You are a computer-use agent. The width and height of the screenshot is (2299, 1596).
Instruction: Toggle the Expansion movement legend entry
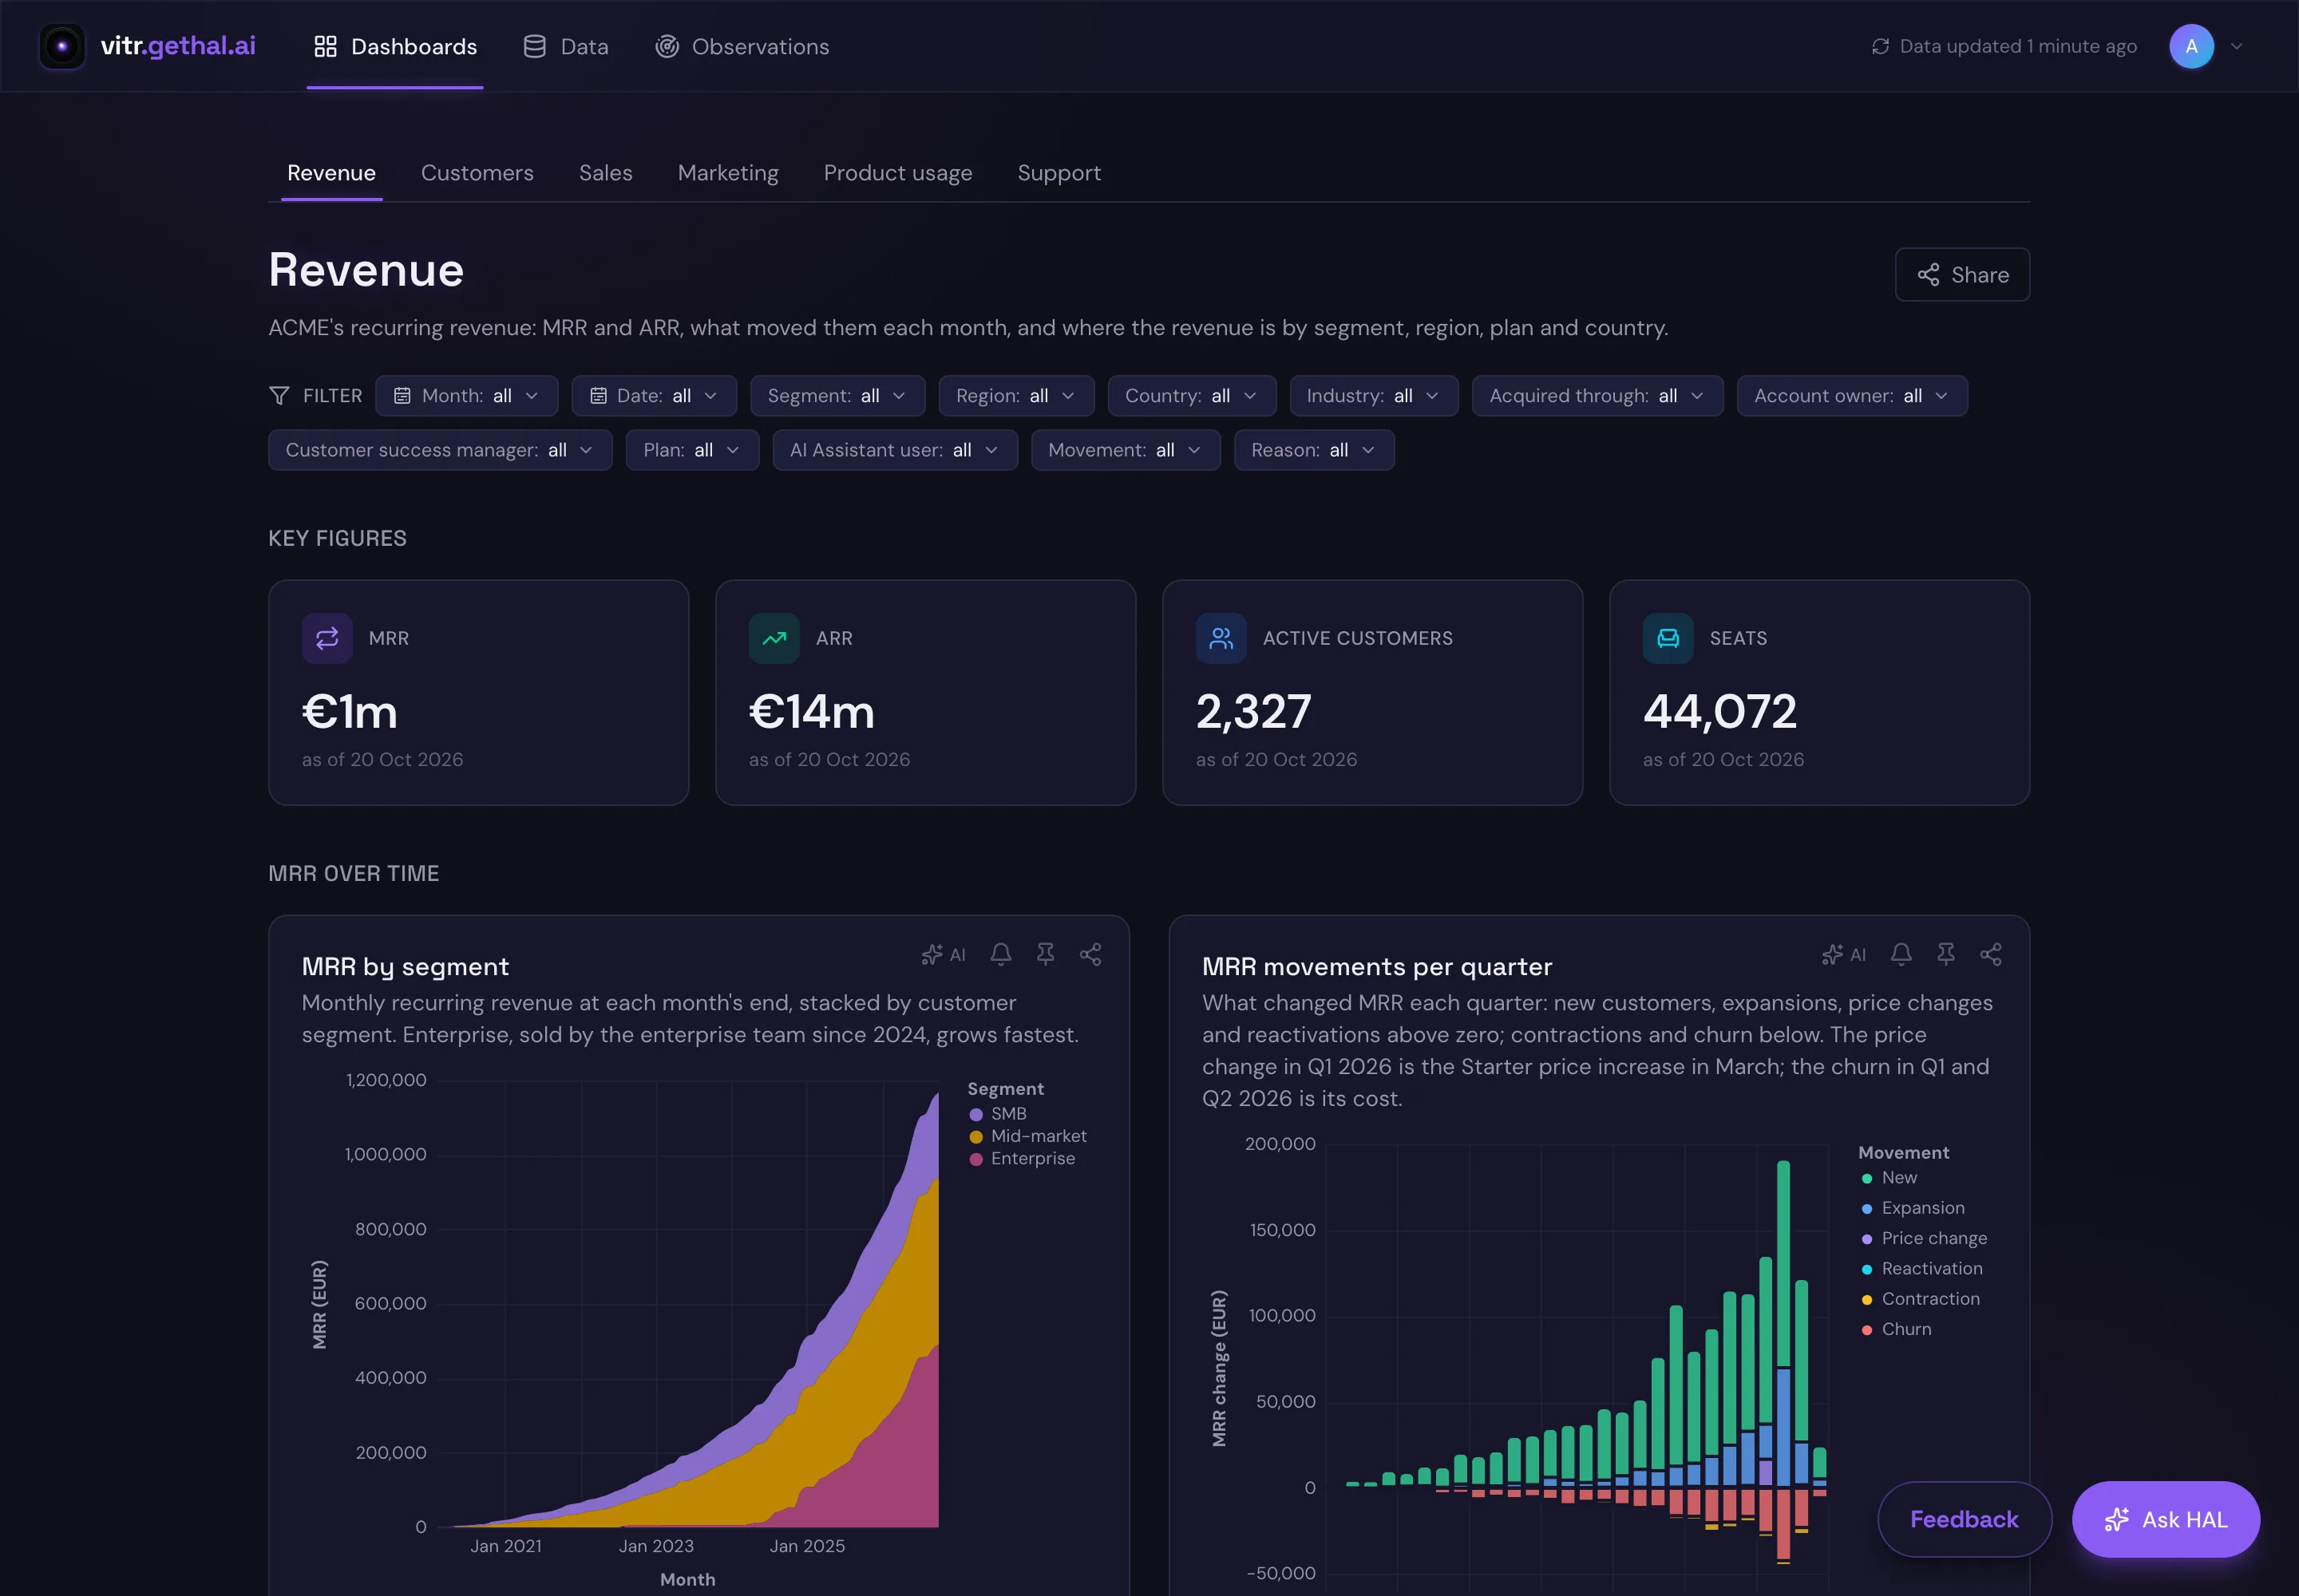1912,1208
